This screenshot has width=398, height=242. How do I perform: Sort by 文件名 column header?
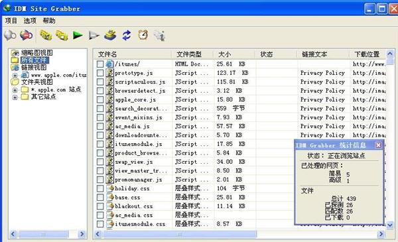pos(133,54)
